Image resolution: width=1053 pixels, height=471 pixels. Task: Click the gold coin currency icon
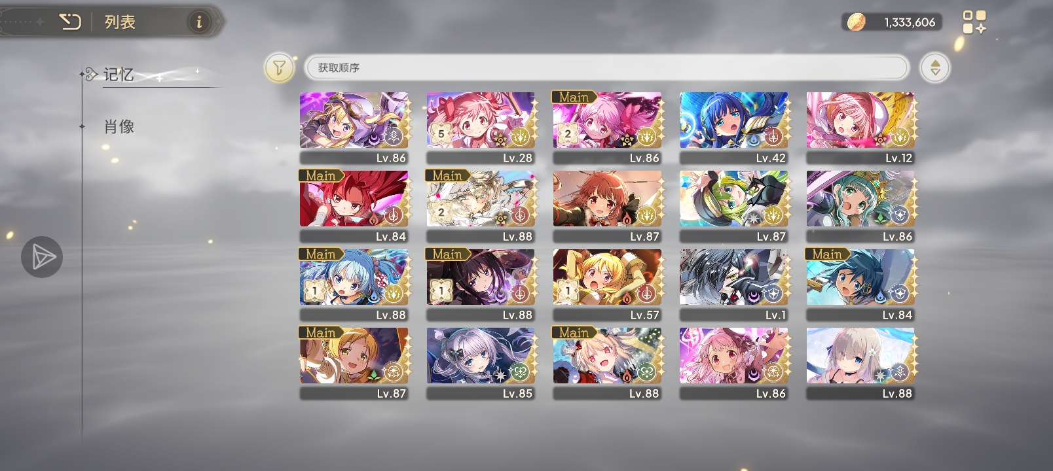pos(856,22)
